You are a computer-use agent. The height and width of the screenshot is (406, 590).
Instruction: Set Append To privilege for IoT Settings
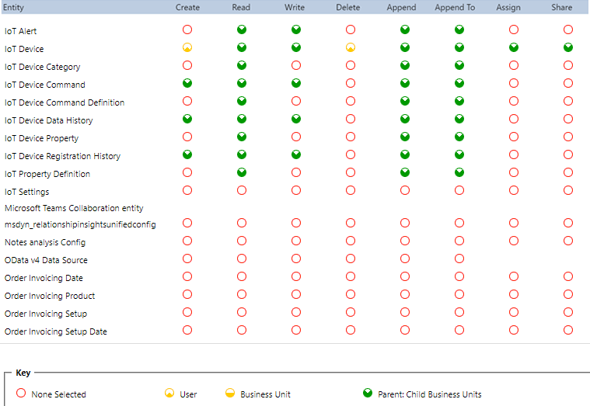pyautogui.click(x=459, y=190)
